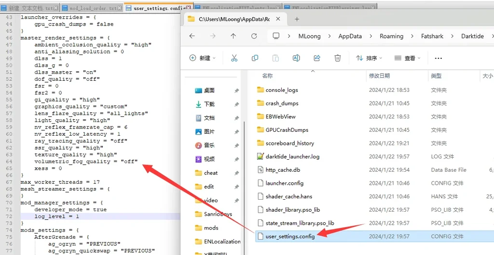
Task: Switch to the mod_load_order.txt tab
Action: pos(93,8)
